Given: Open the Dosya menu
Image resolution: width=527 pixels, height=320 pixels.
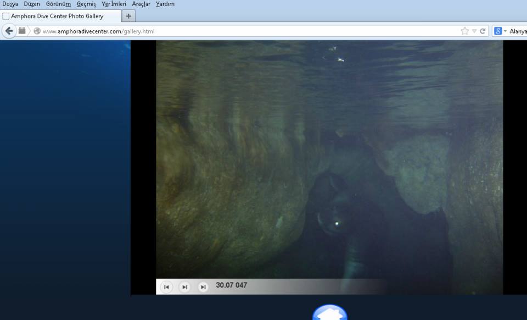Looking at the screenshot, I should click(x=10, y=4).
